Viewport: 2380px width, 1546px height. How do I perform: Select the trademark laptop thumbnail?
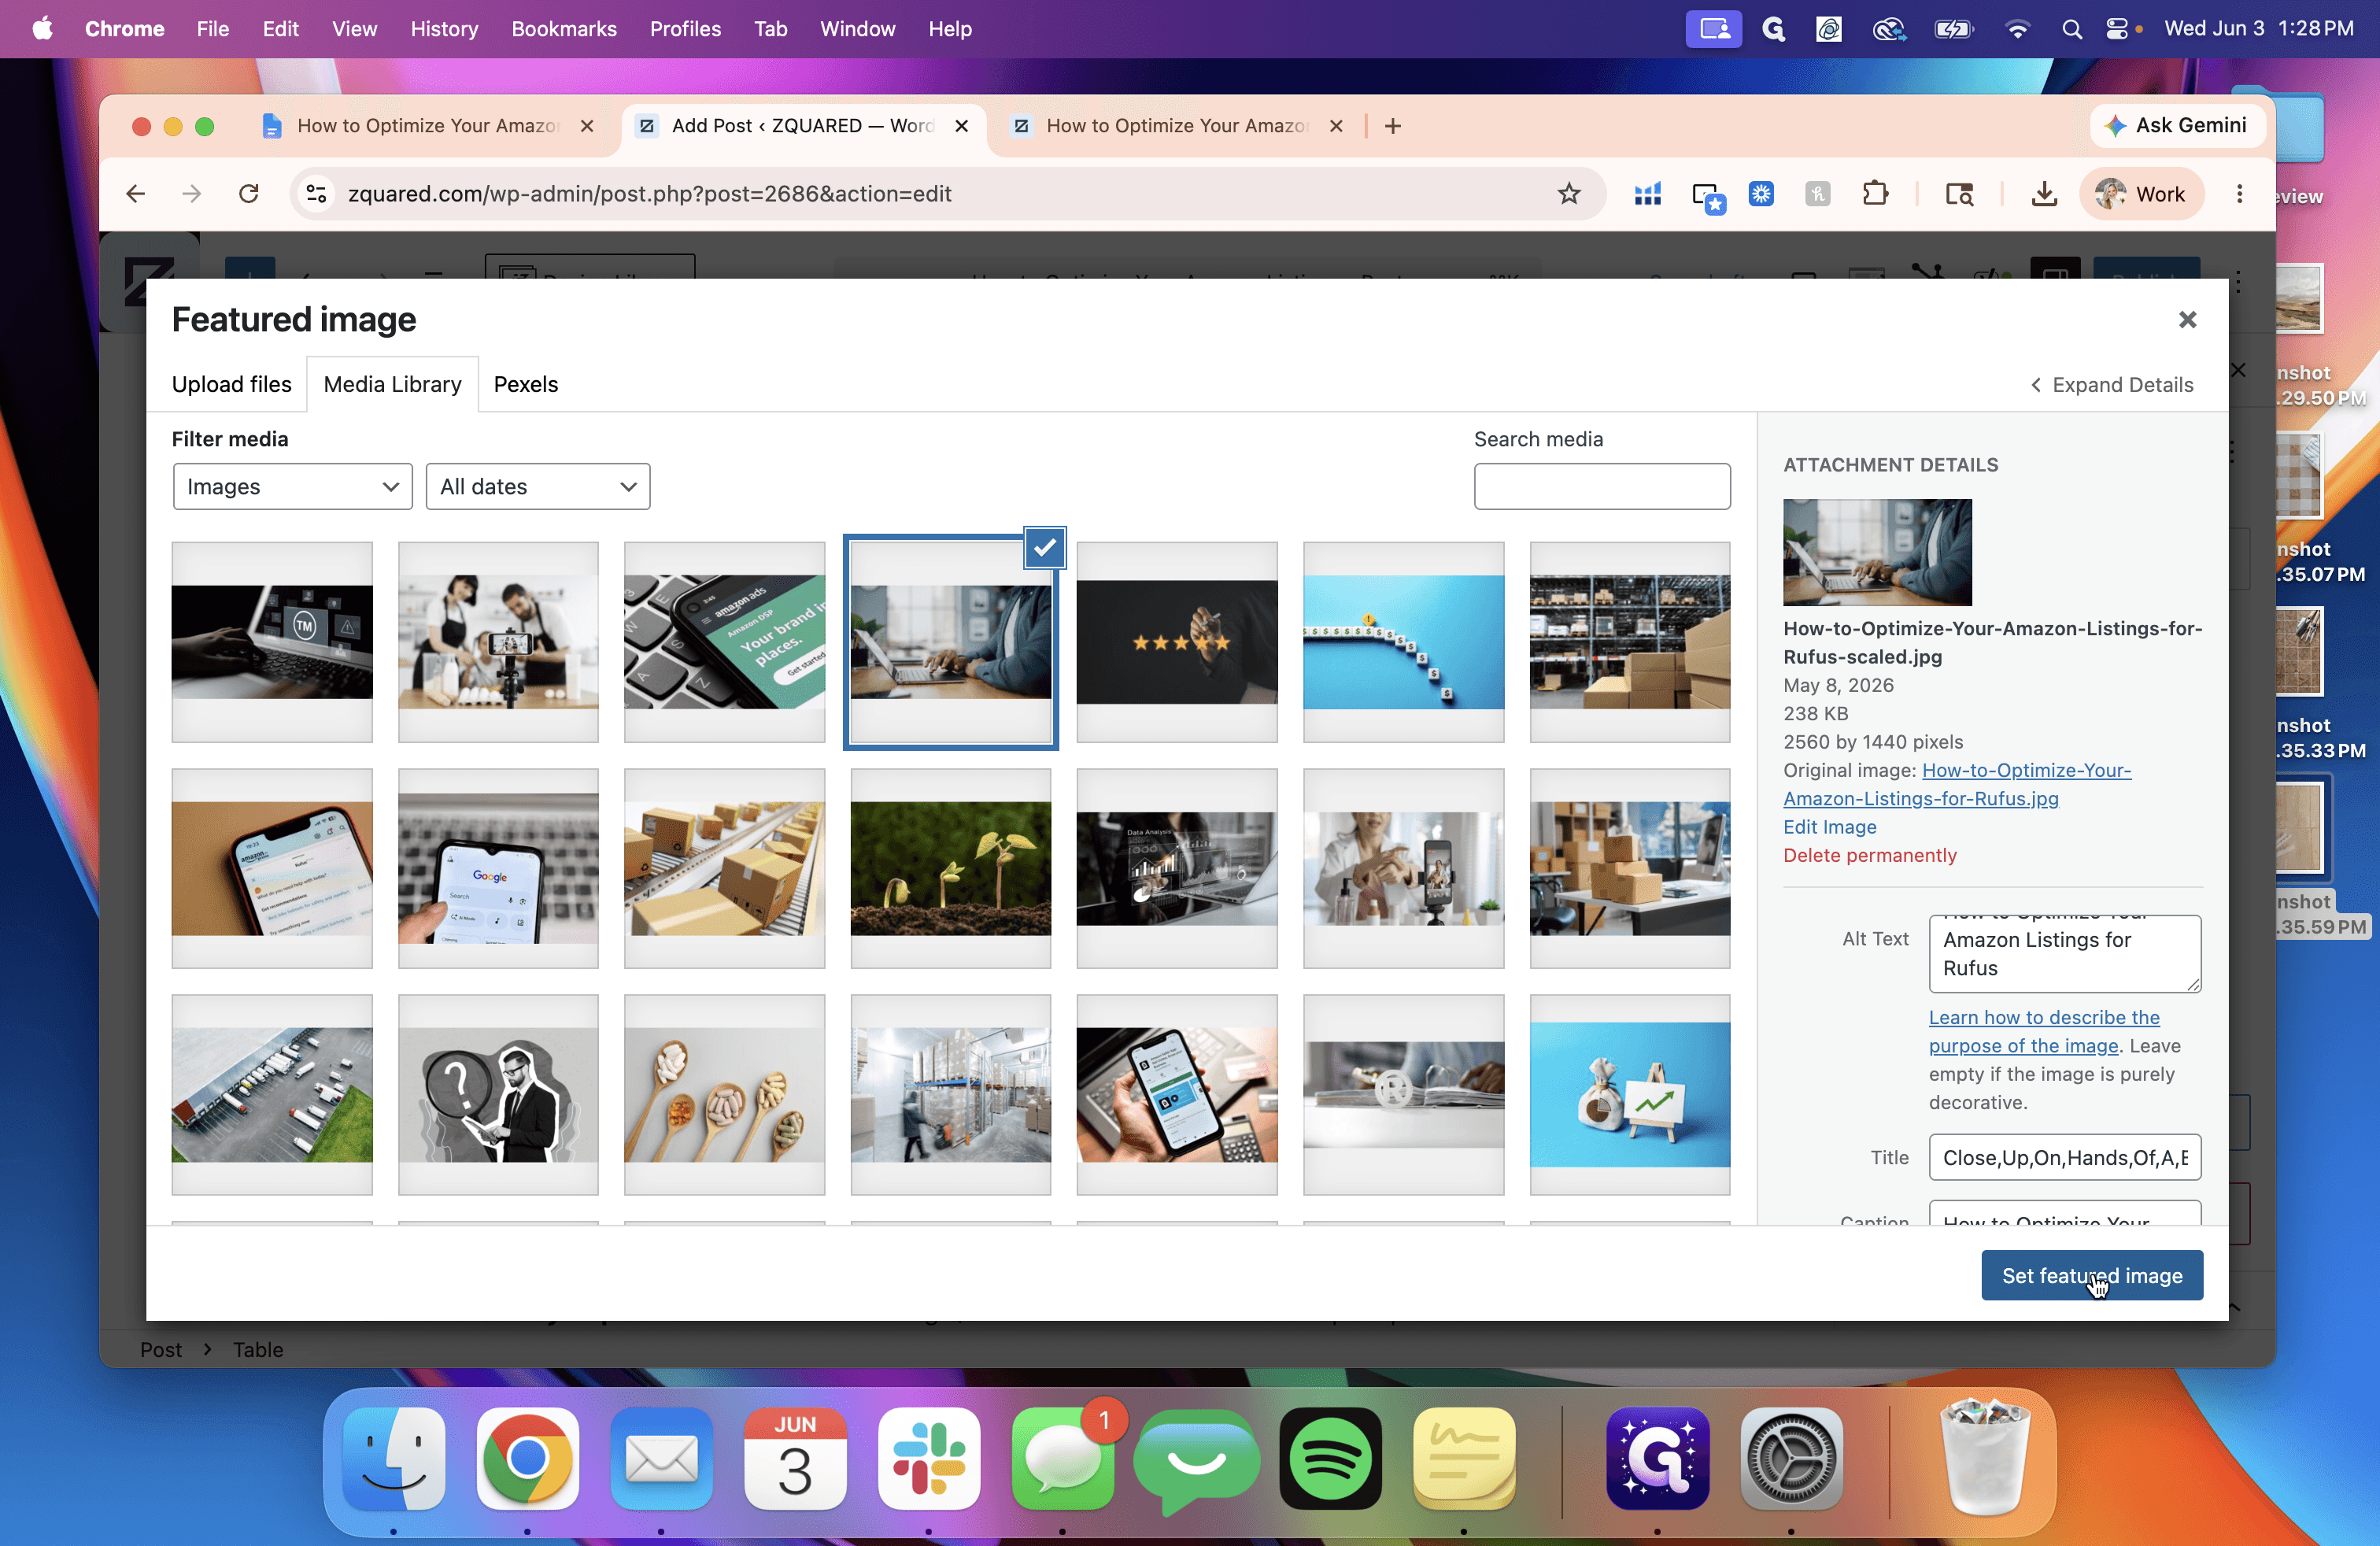[x=272, y=642]
